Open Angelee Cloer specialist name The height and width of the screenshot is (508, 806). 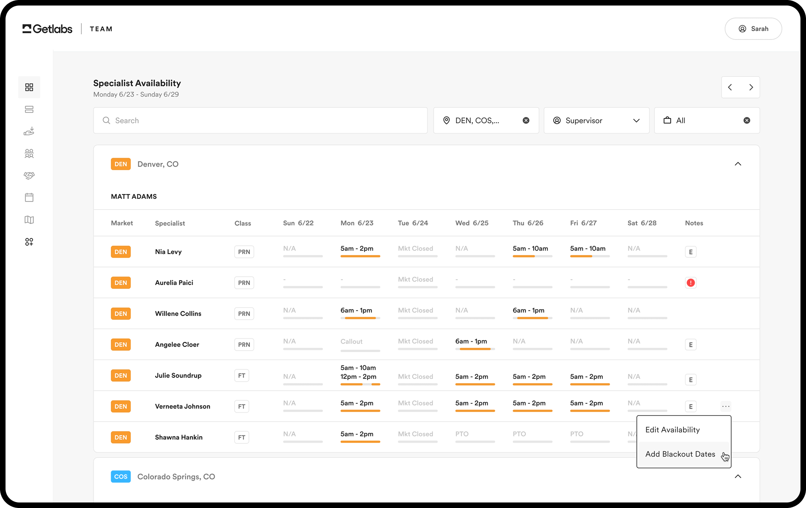point(177,344)
